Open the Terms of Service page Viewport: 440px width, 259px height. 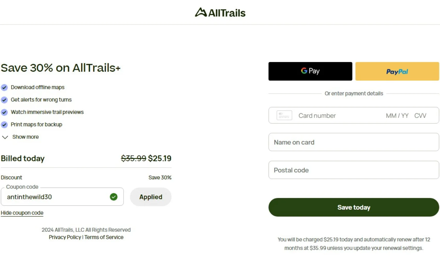(104, 237)
